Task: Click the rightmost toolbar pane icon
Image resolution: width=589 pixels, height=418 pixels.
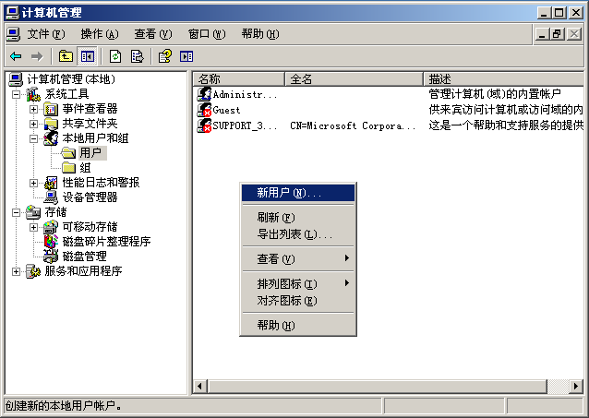Action: coord(186,56)
